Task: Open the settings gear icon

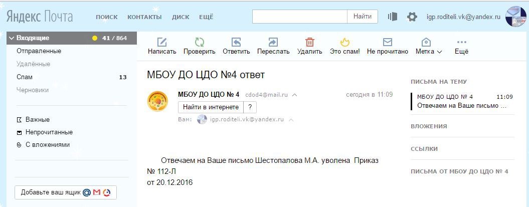Action: pos(412,17)
